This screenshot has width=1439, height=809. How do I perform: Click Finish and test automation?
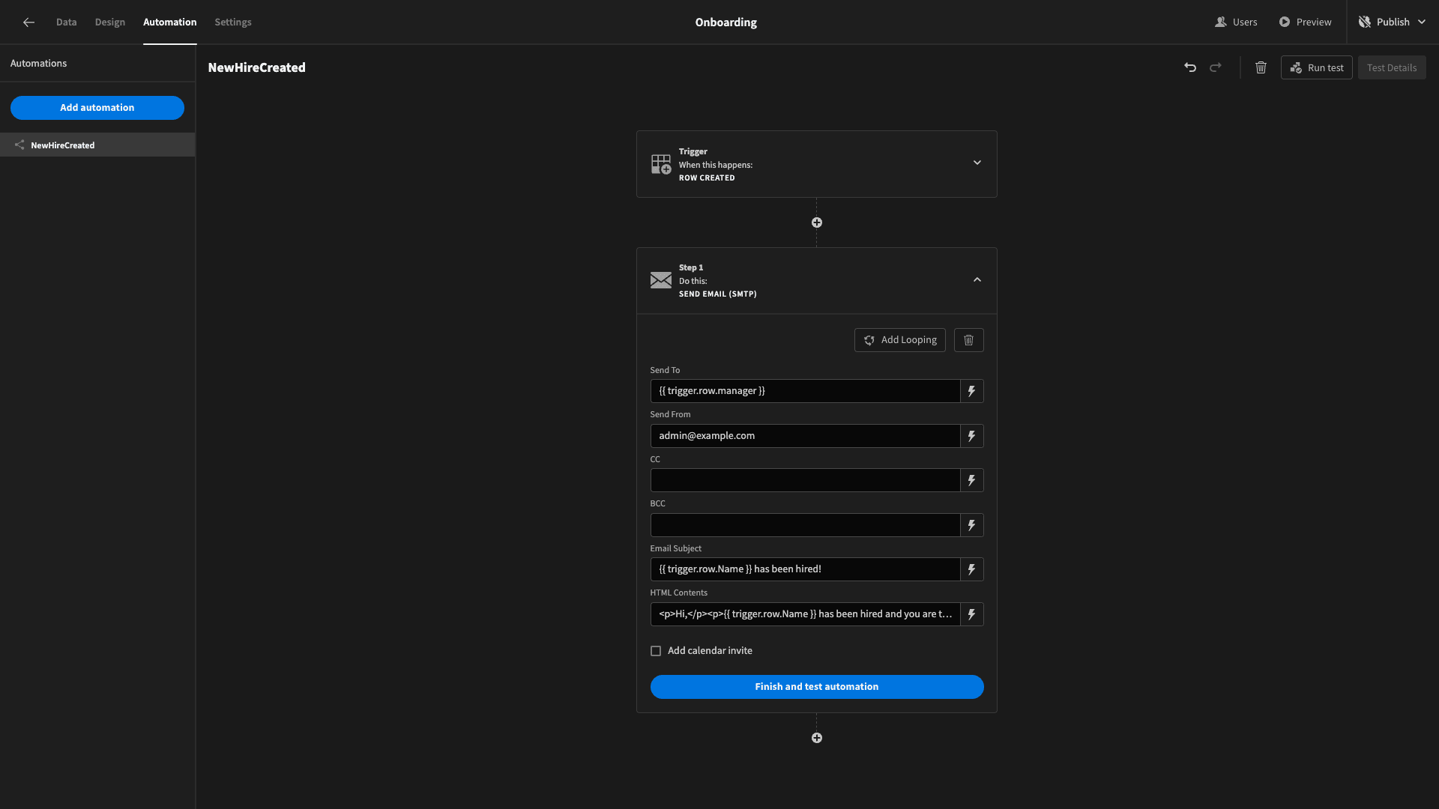point(817,687)
